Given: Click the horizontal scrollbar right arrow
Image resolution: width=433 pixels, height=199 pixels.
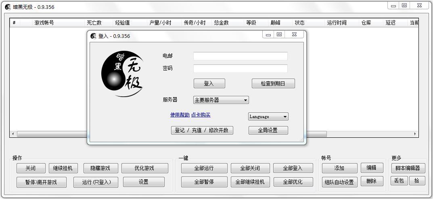Looking at the screenshot, I should 415,134.
